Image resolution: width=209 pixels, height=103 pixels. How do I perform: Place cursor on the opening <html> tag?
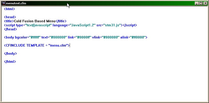[x=9, y=9]
